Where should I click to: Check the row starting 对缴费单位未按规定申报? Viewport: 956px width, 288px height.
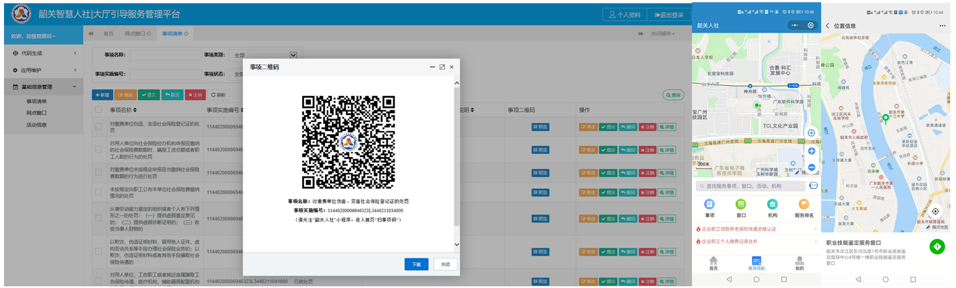(x=98, y=172)
